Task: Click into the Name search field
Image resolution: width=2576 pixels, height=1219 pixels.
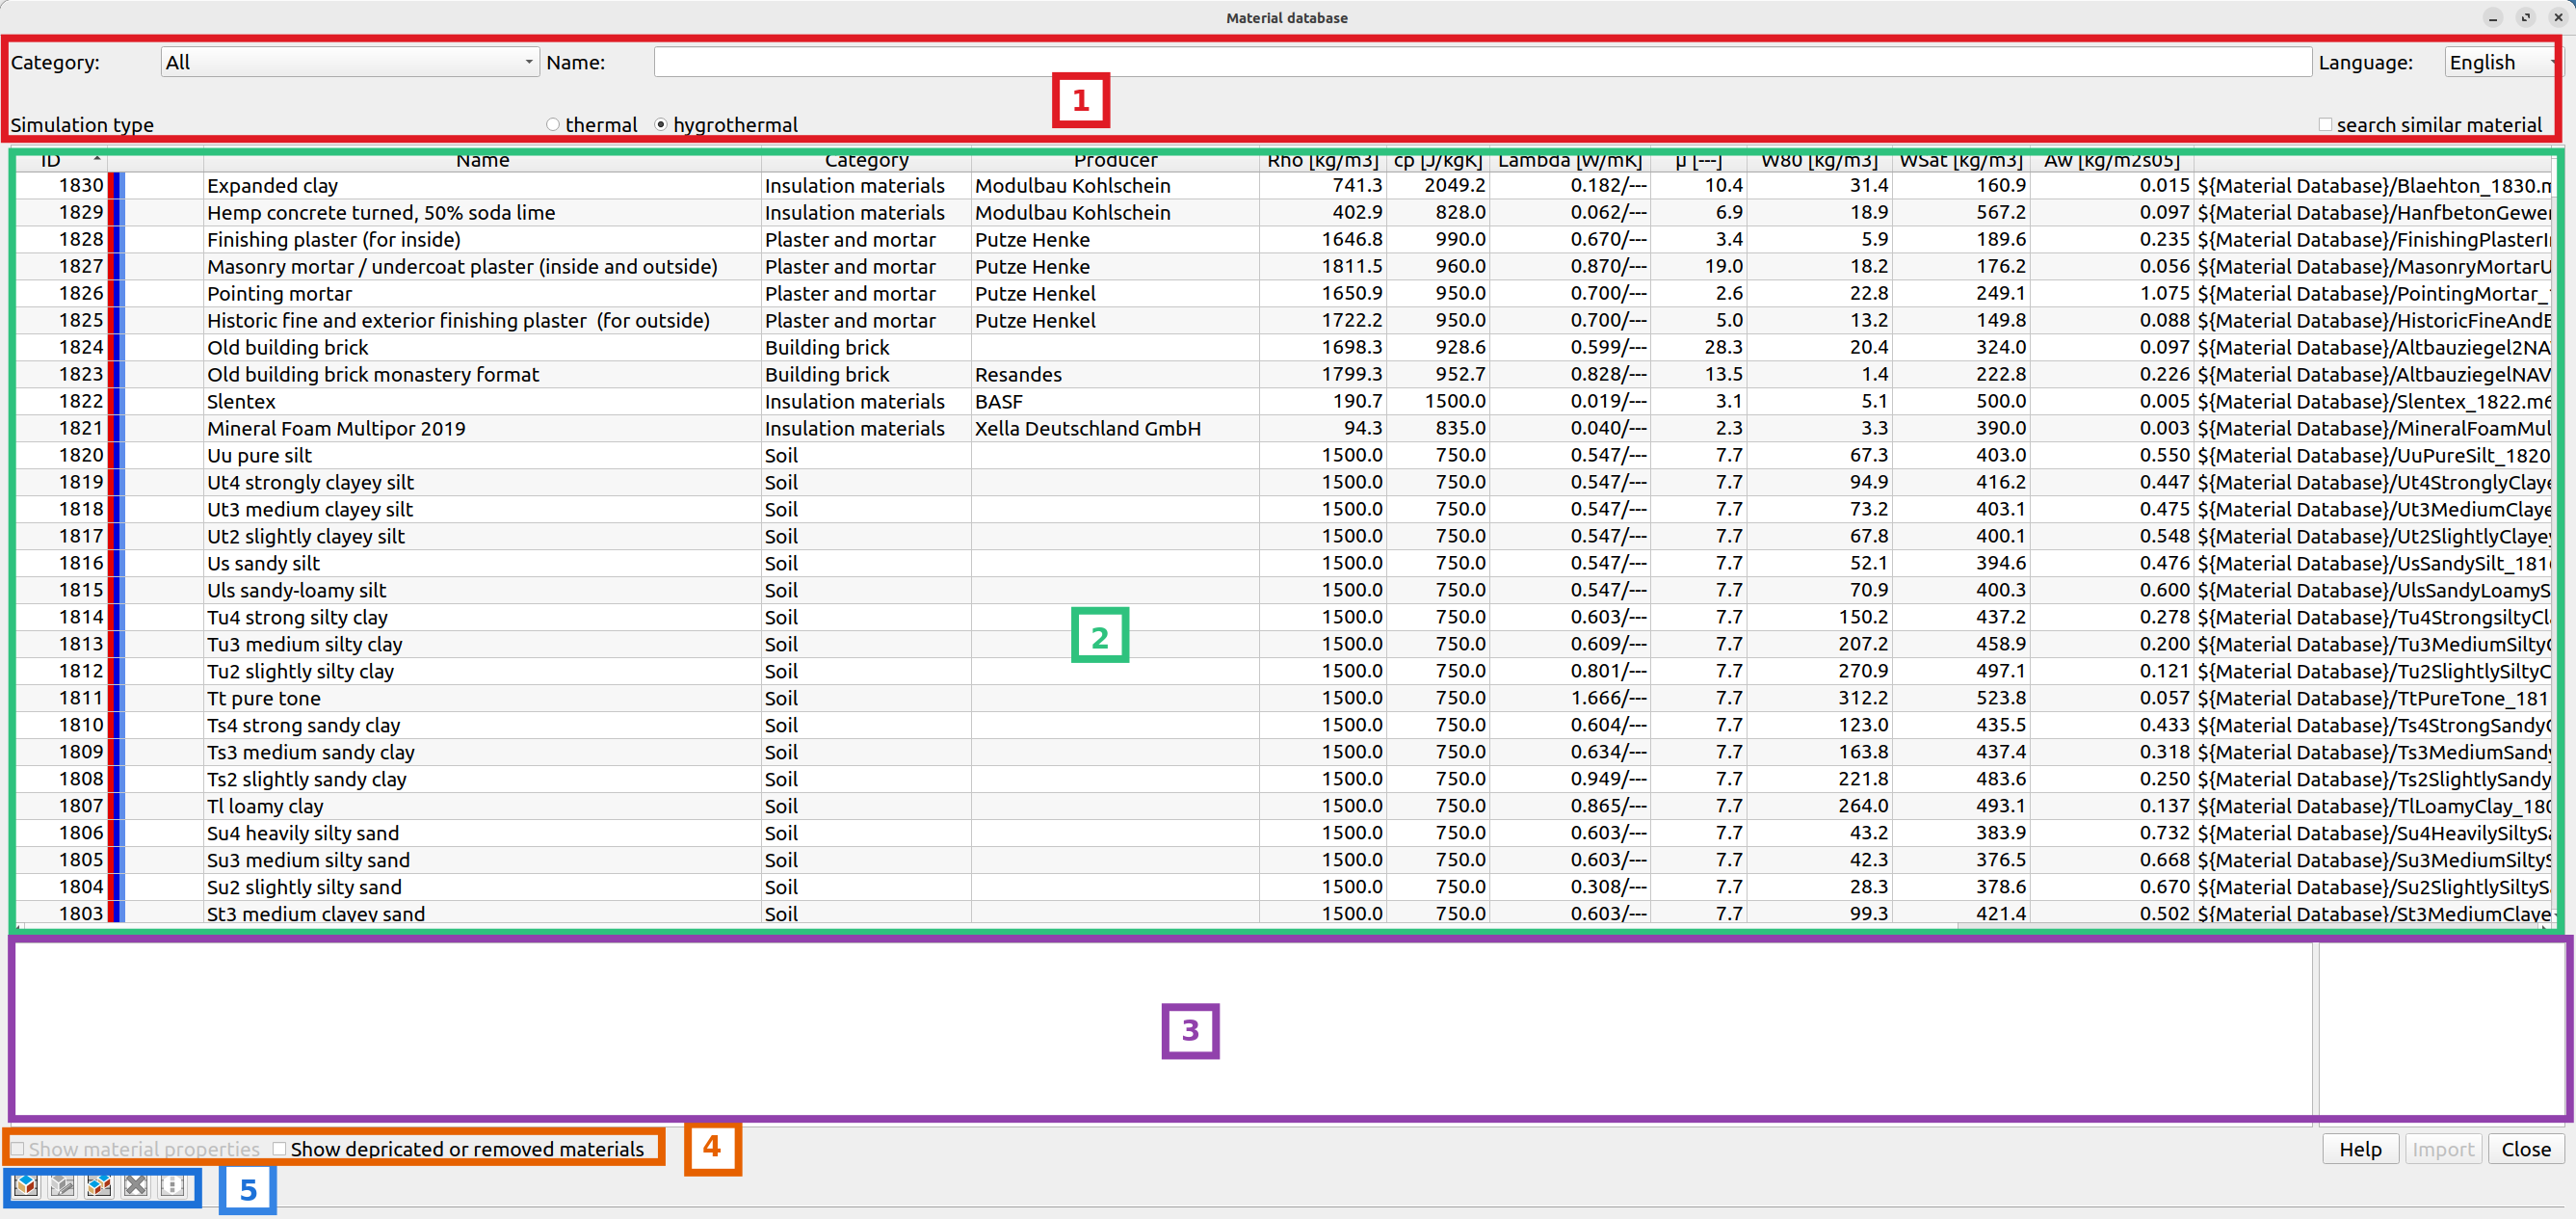Action: coord(1482,62)
